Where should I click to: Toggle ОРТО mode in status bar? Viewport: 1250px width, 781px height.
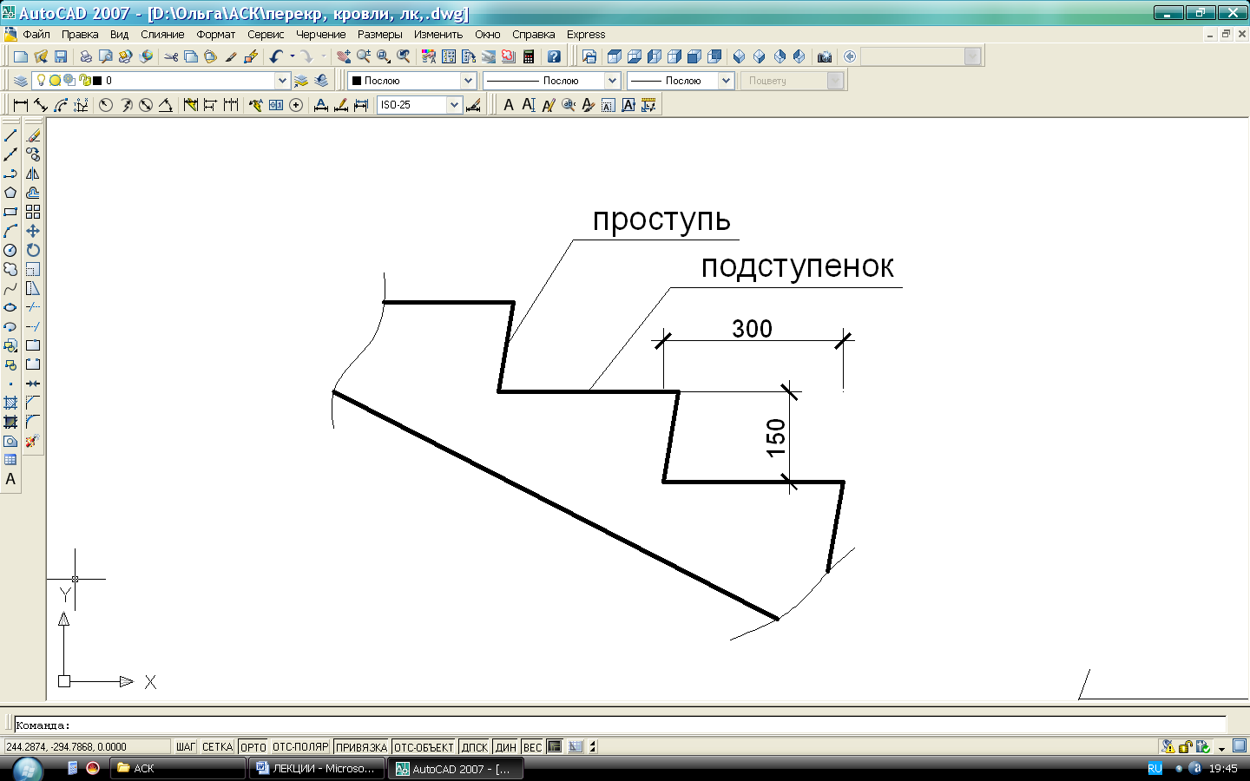tap(253, 746)
